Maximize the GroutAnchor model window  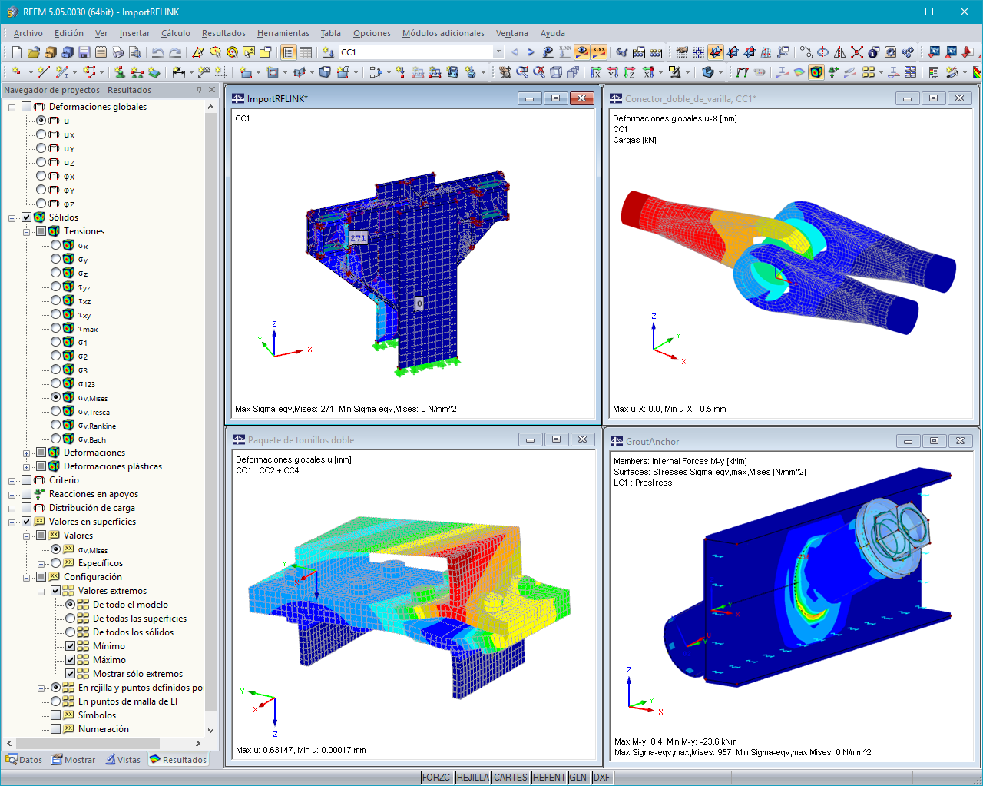(x=934, y=441)
